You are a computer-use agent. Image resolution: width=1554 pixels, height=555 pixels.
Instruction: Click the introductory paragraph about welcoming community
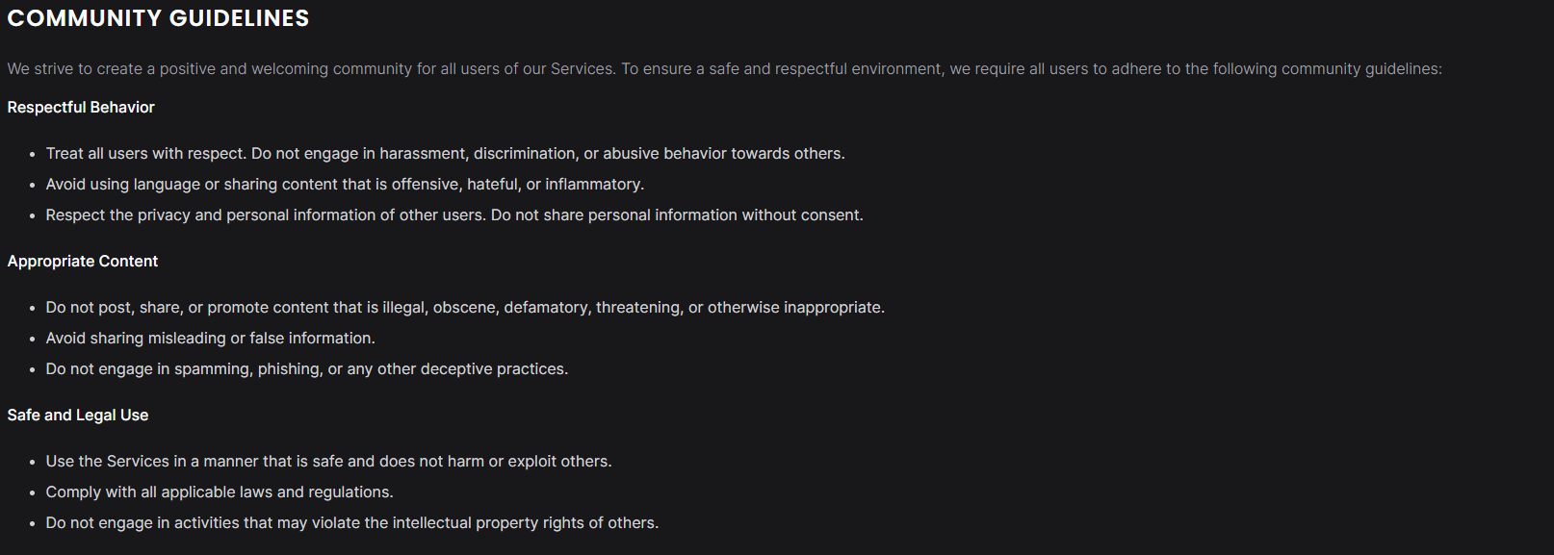pos(724,69)
